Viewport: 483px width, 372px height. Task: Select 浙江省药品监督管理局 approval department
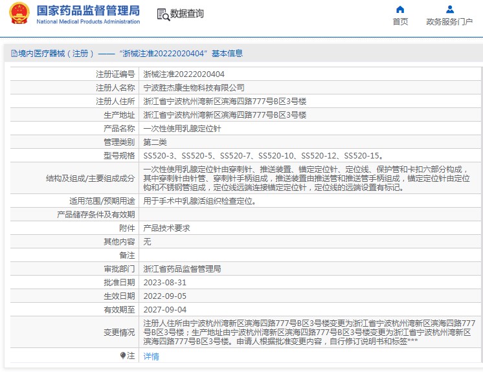point(182,269)
